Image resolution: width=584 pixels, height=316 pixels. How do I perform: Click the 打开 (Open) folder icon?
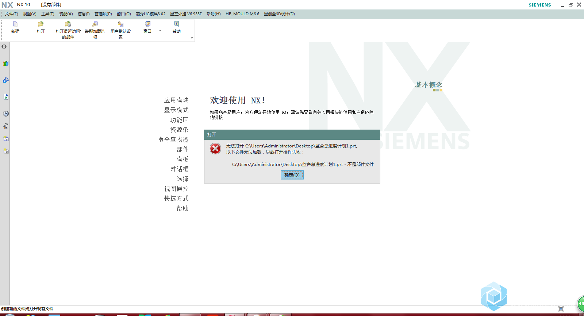41,24
